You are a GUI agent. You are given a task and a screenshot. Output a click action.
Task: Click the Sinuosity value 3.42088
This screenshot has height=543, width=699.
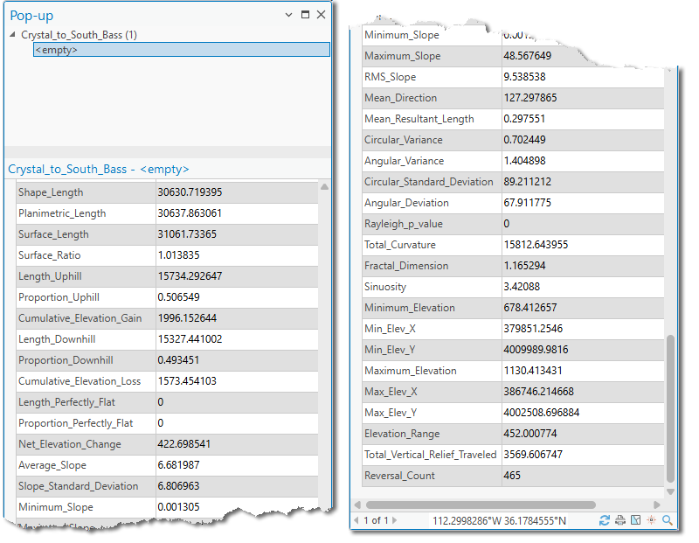tap(522, 287)
